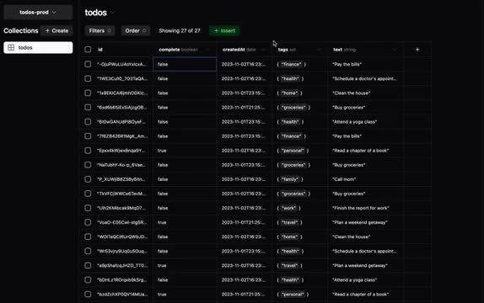Click the true value in the "a9pS" row
This screenshot has width=484, height=303.
click(162, 265)
